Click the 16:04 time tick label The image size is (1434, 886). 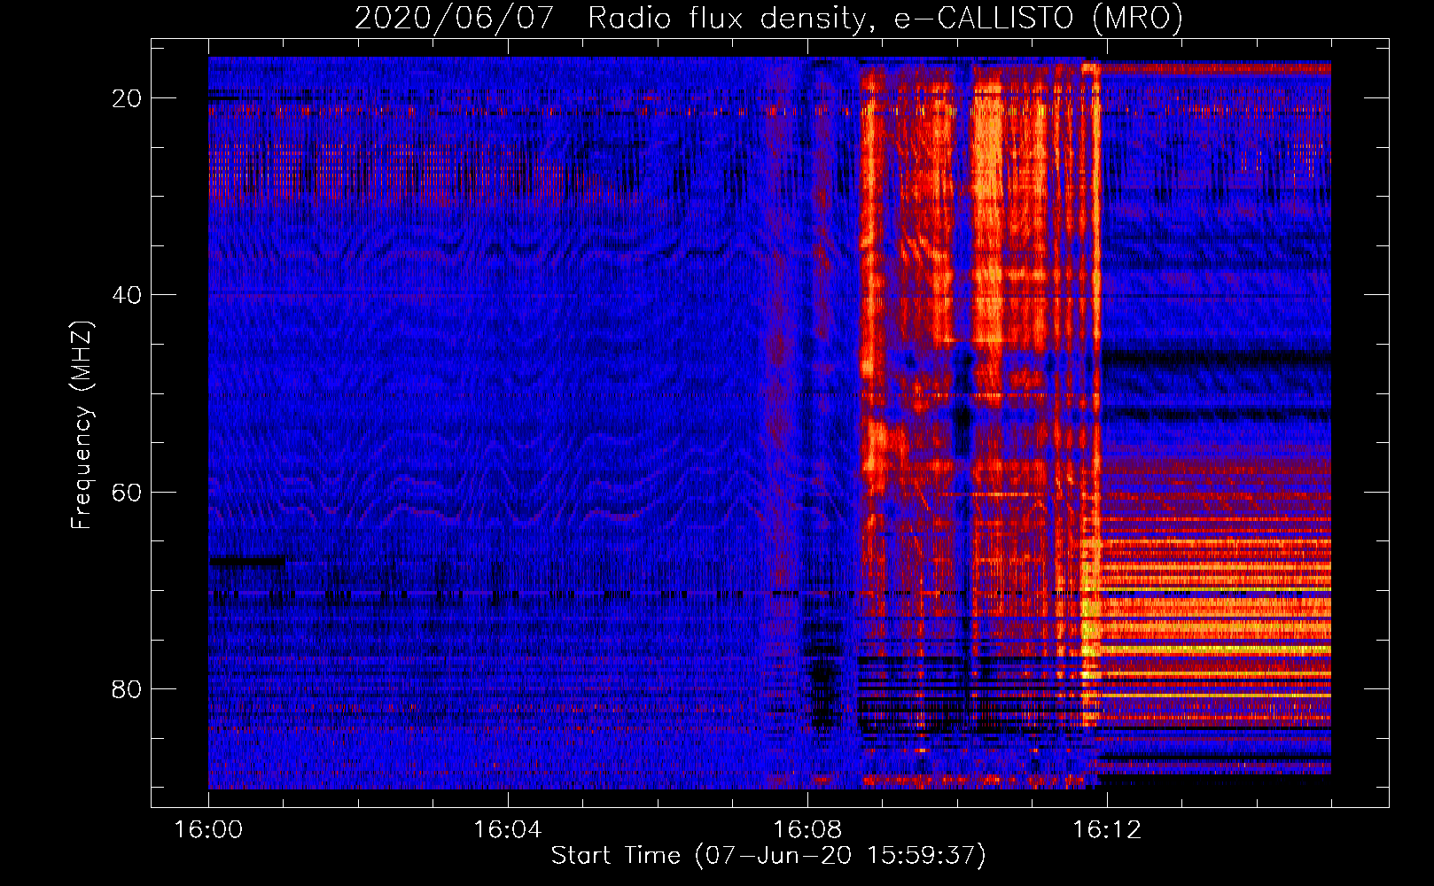pos(507,830)
